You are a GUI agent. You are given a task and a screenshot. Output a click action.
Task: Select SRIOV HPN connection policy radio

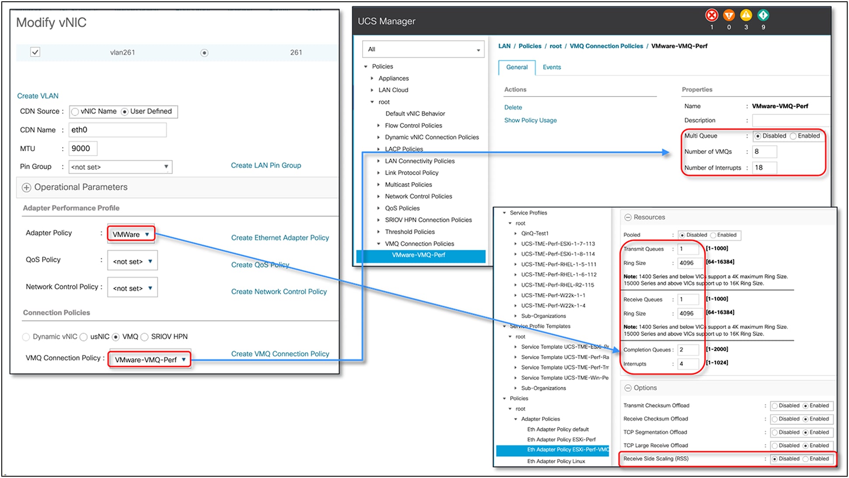[144, 337]
